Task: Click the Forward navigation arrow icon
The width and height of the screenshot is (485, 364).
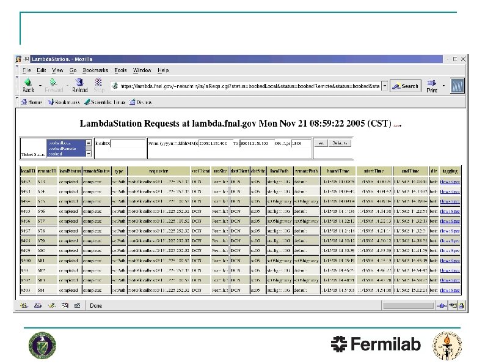Action: coord(54,83)
